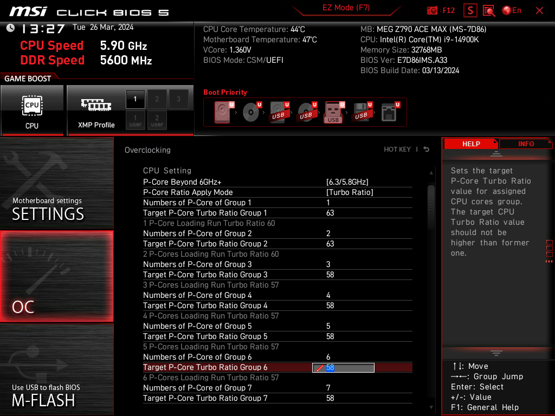The width and height of the screenshot is (555, 416).
Task: Select Target P-Core Turbo Ratio Group 1 value
Action: click(x=330, y=213)
